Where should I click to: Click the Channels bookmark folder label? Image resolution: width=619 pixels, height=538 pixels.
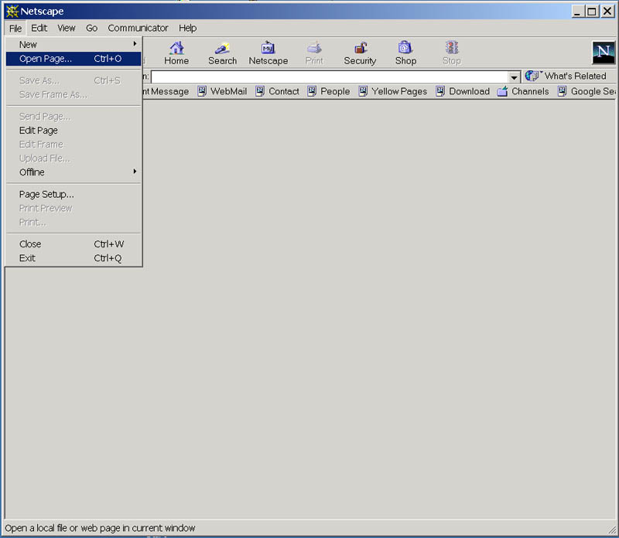tap(530, 91)
